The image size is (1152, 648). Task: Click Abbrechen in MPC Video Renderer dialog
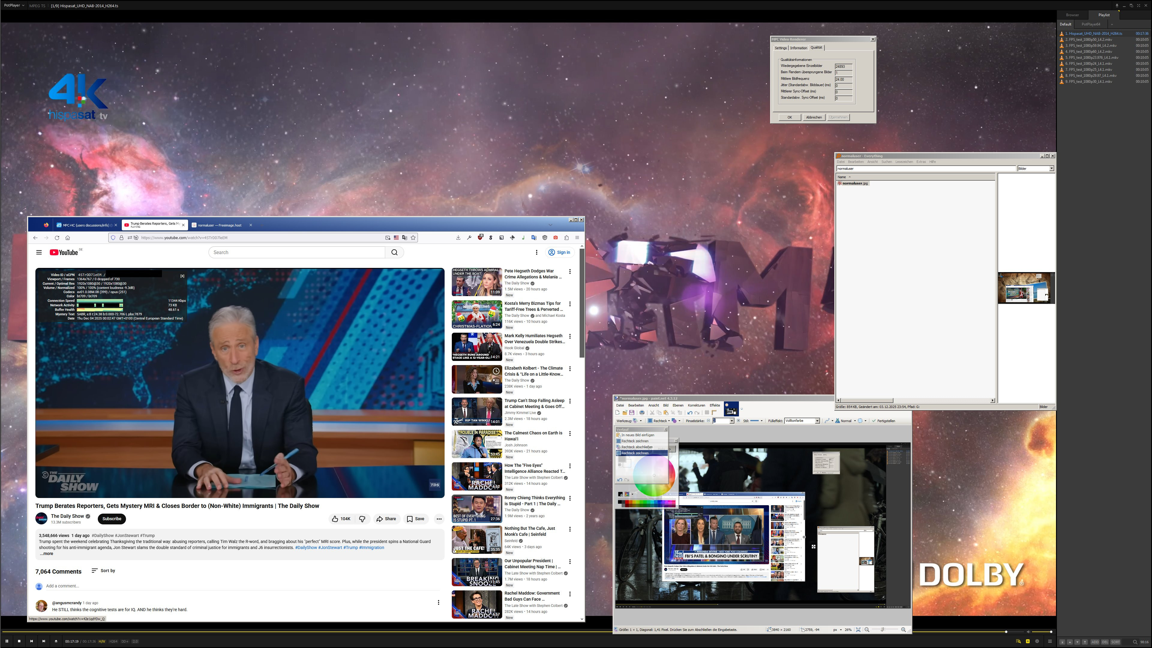click(814, 117)
